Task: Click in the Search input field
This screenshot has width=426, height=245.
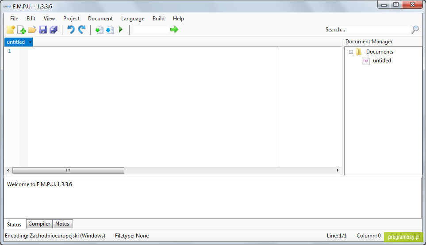Action: (x=367, y=30)
